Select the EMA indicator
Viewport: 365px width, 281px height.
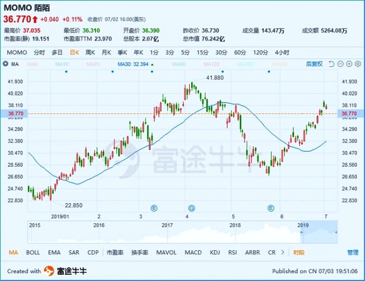tap(54, 252)
